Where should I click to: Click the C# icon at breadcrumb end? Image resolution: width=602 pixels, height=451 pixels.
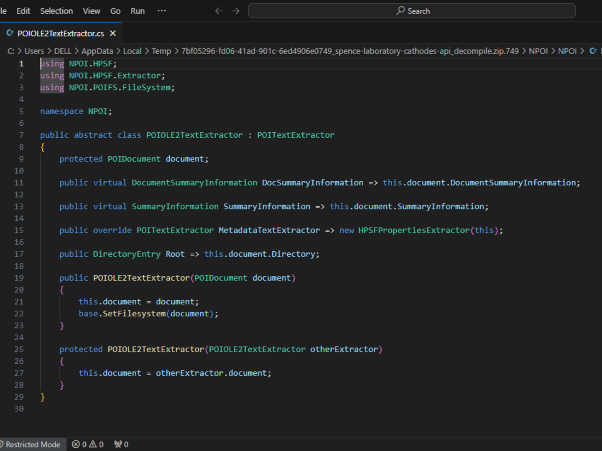593,51
